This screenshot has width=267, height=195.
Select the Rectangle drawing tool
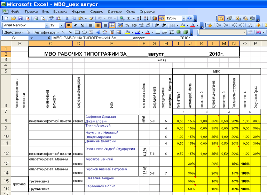pos(77,32)
